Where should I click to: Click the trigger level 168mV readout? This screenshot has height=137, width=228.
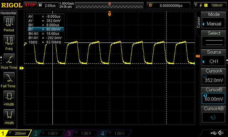point(217,6)
